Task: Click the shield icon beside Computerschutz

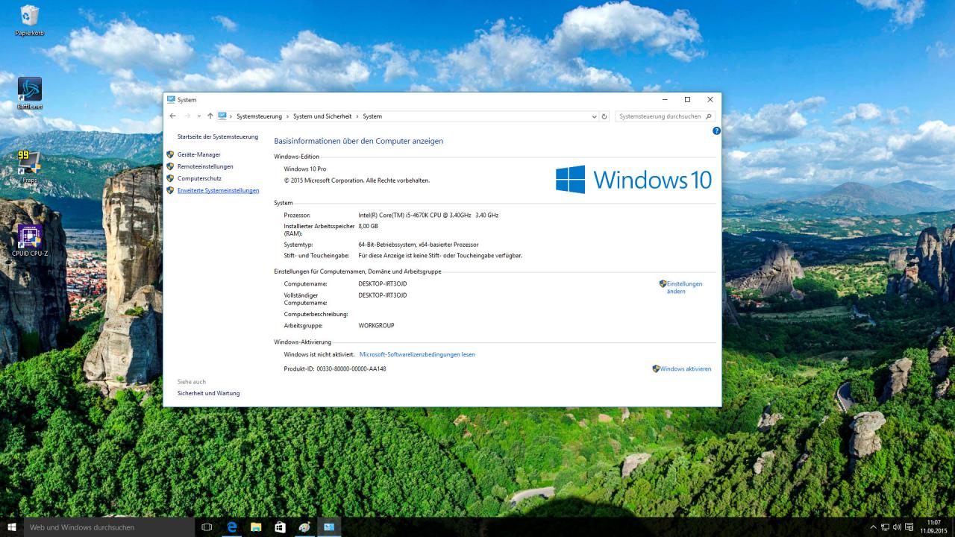Action: (x=170, y=178)
